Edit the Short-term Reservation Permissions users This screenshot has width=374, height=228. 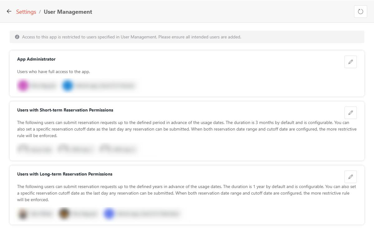[350, 113]
